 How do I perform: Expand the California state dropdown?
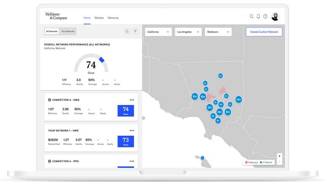[x=158, y=32]
